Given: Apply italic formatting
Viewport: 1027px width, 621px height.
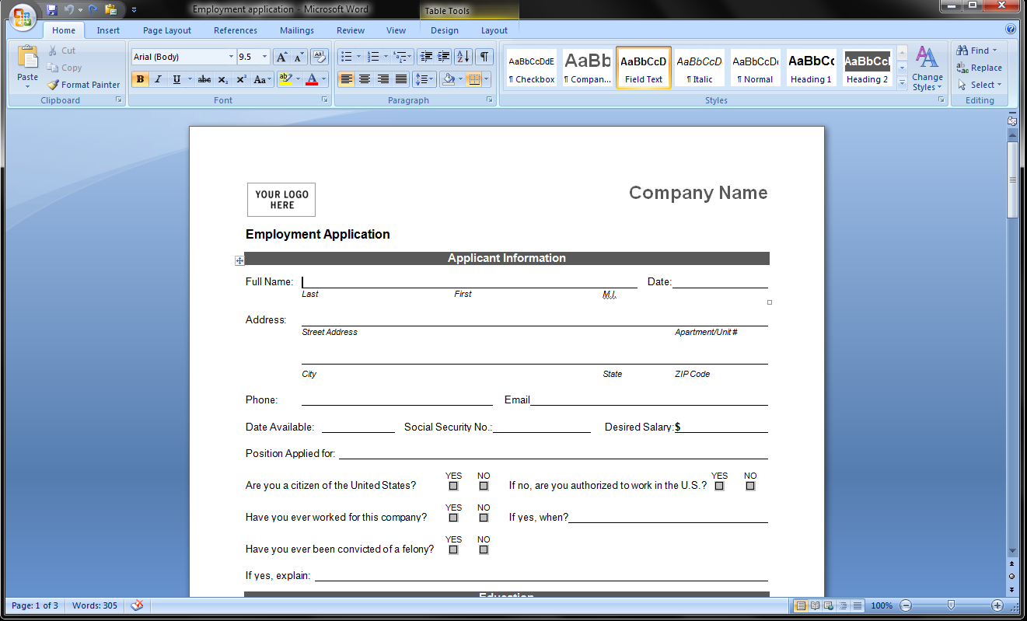Looking at the screenshot, I should [159, 79].
